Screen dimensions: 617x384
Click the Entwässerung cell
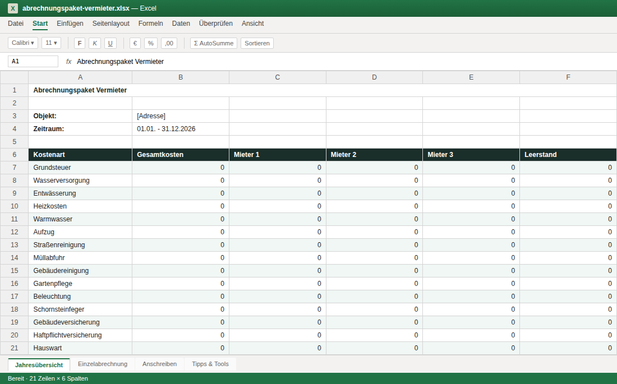coord(80,193)
